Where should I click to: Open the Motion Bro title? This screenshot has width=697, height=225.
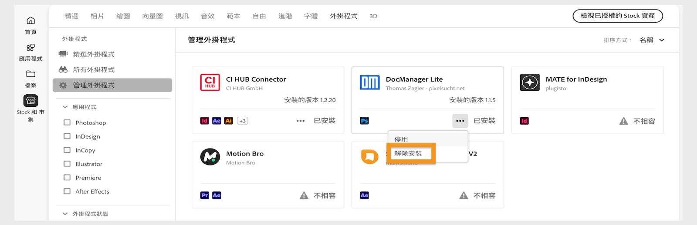pos(245,154)
